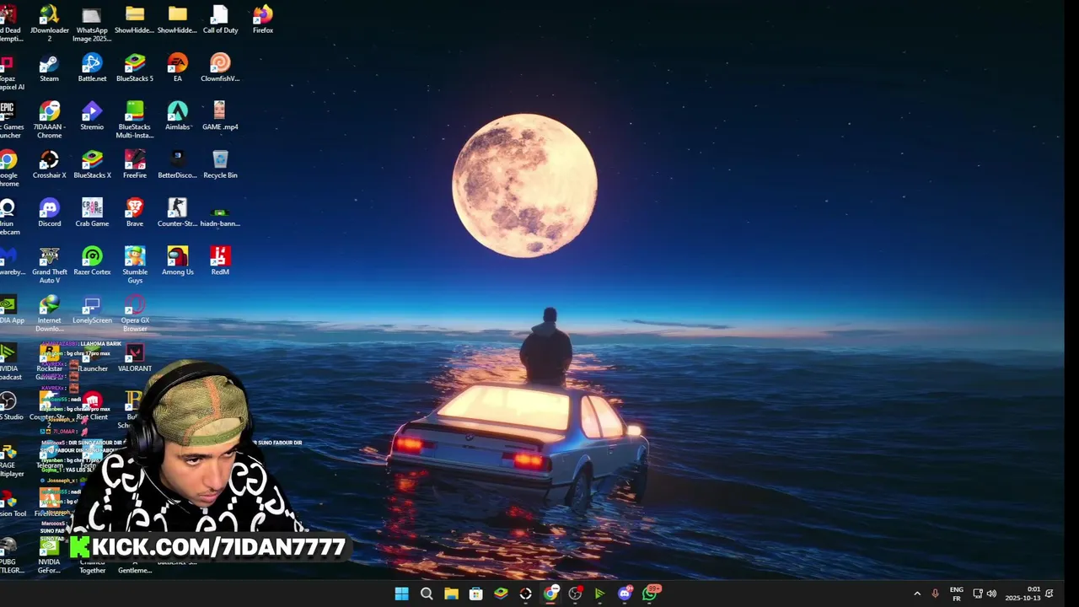Open the 7IDAAAN Chrome profile shortcut
This screenshot has width=1079, height=607.
[49, 120]
